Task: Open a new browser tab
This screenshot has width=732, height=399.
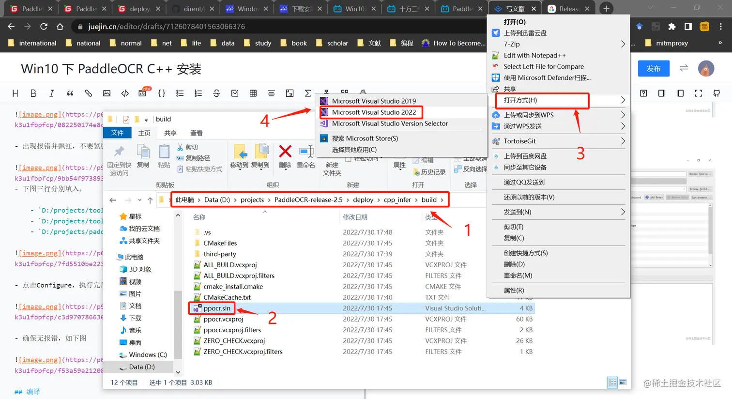Action: click(x=606, y=9)
